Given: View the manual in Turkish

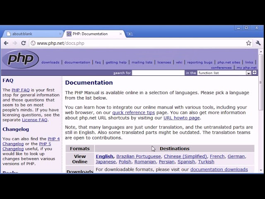Looking at the screenshot, I should [x=206, y=162].
